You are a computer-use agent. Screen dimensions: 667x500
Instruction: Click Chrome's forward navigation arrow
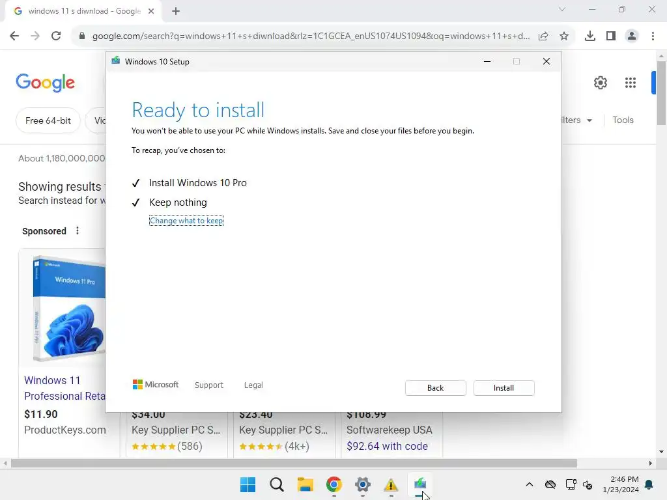[35, 36]
